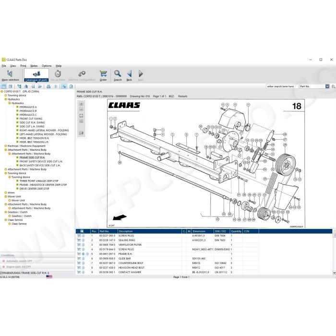Select FRONT CUT SWING tree entry
Screen dimensions: 336x336
pos(31,119)
